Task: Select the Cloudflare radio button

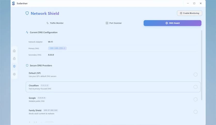Action: [195, 87]
